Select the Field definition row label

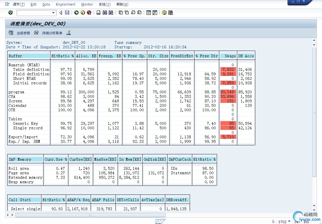(31, 74)
